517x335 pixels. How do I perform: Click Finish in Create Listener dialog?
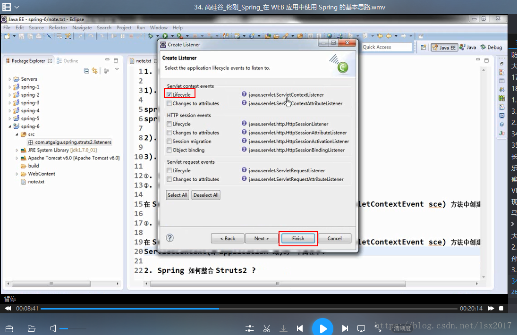(298, 238)
